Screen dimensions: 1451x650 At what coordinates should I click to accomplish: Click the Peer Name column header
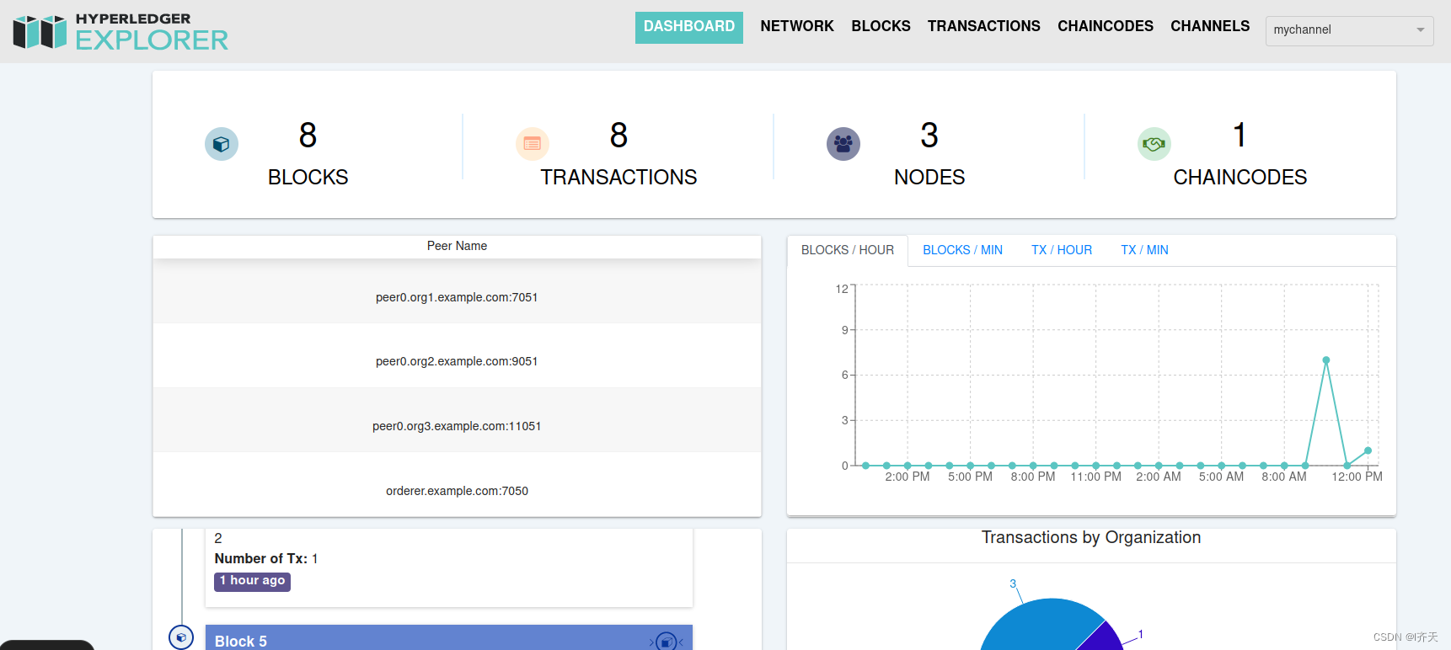coord(457,246)
